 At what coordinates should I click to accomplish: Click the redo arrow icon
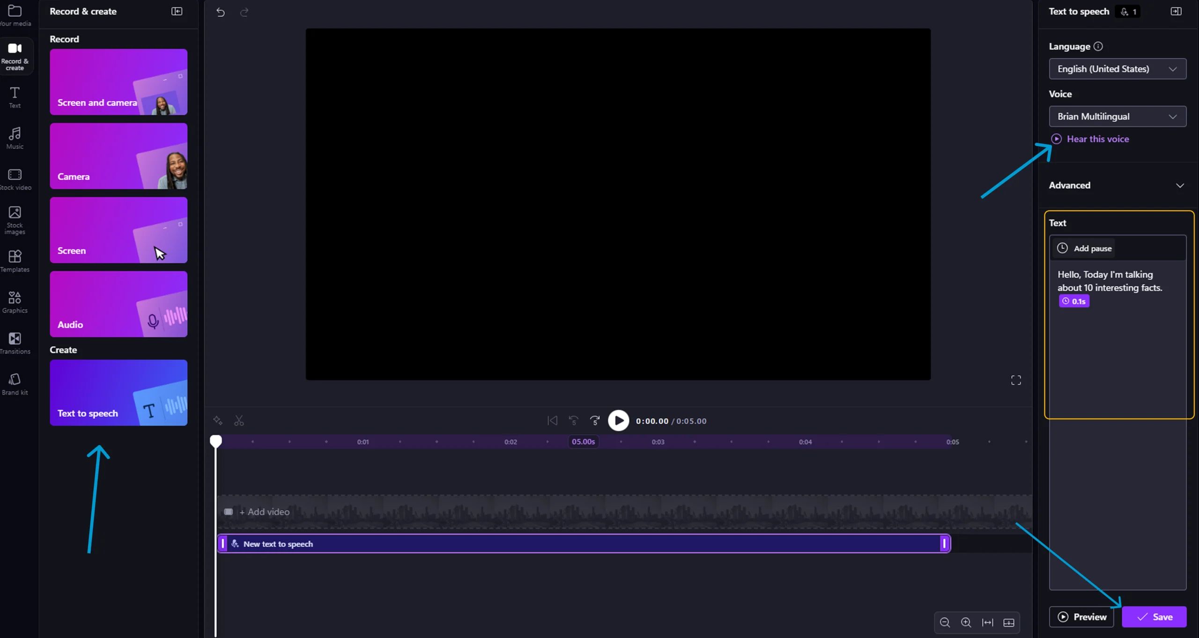244,12
